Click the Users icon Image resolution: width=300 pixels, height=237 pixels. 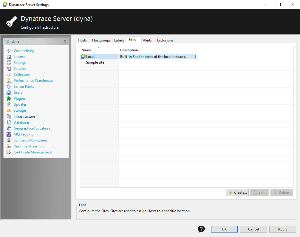coord(9,93)
